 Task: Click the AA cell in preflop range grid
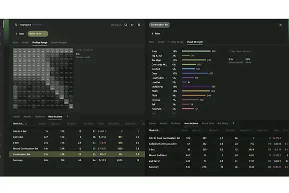click(x=15, y=50)
